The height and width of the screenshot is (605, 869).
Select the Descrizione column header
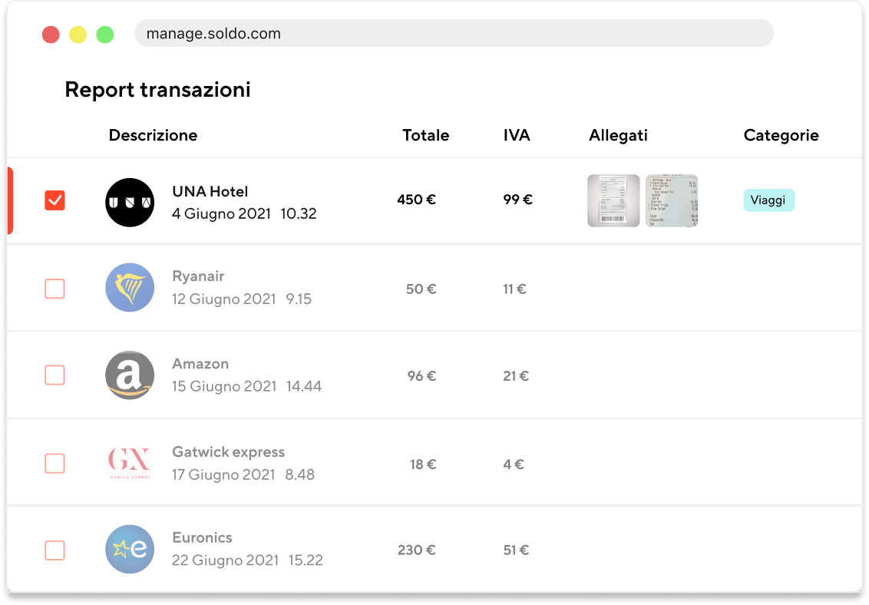(x=153, y=135)
